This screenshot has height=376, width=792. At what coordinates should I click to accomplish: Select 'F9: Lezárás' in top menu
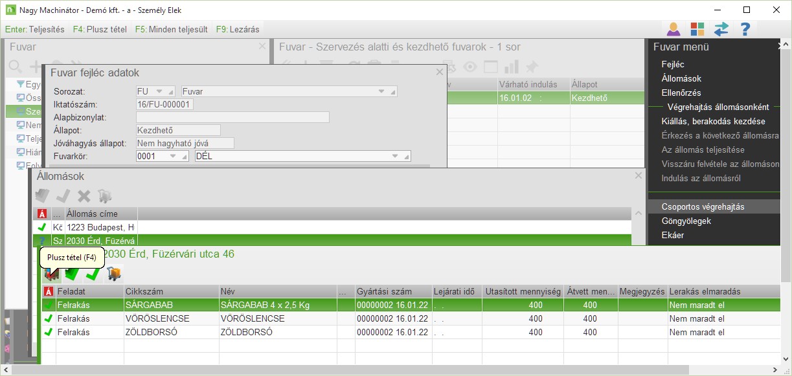point(238,29)
